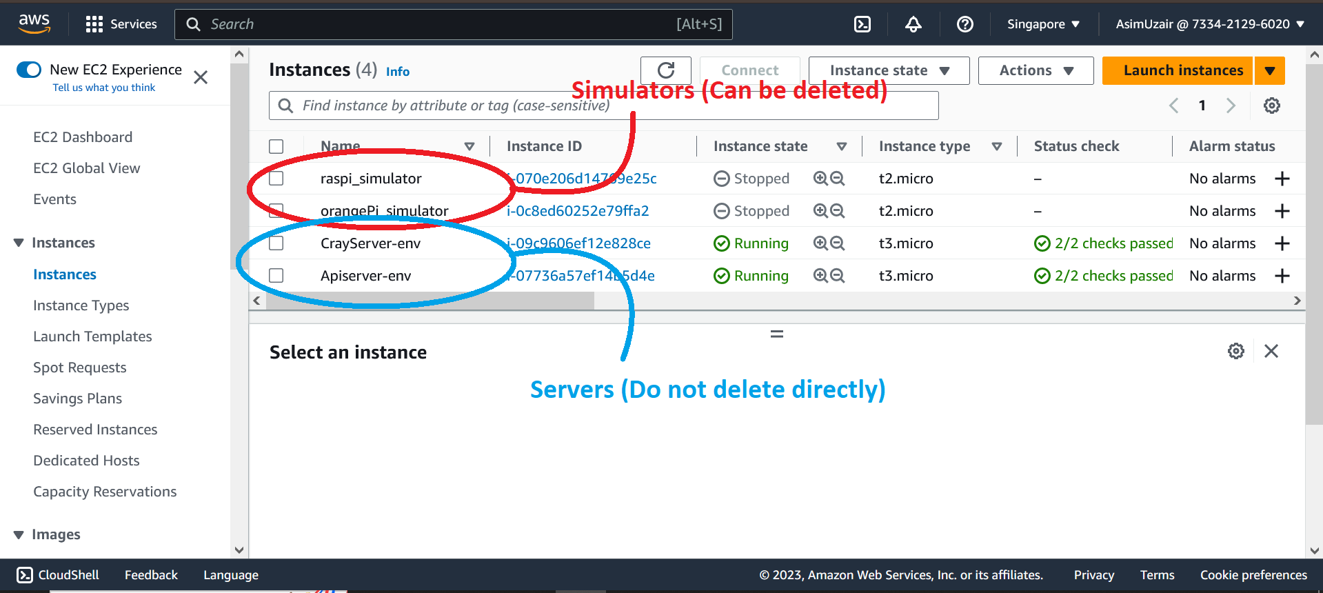This screenshot has width=1323, height=593.
Task: Open the notifications bell
Action: pyautogui.click(x=913, y=24)
